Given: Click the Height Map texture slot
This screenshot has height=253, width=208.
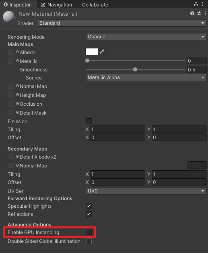Looking at the screenshot, I should click(11, 95).
